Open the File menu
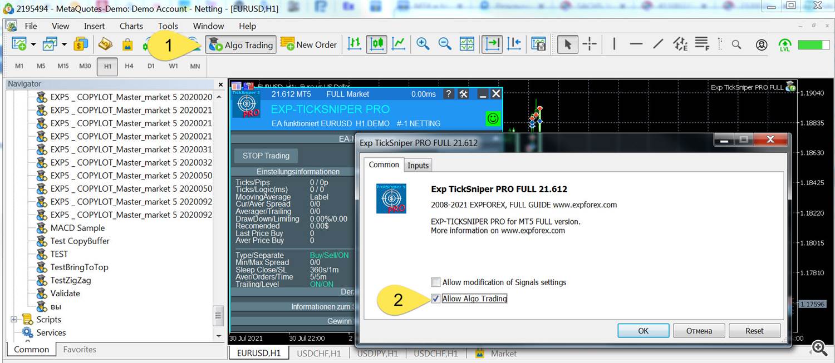This screenshot has height=363, width=835. click(x=31, y=26)
